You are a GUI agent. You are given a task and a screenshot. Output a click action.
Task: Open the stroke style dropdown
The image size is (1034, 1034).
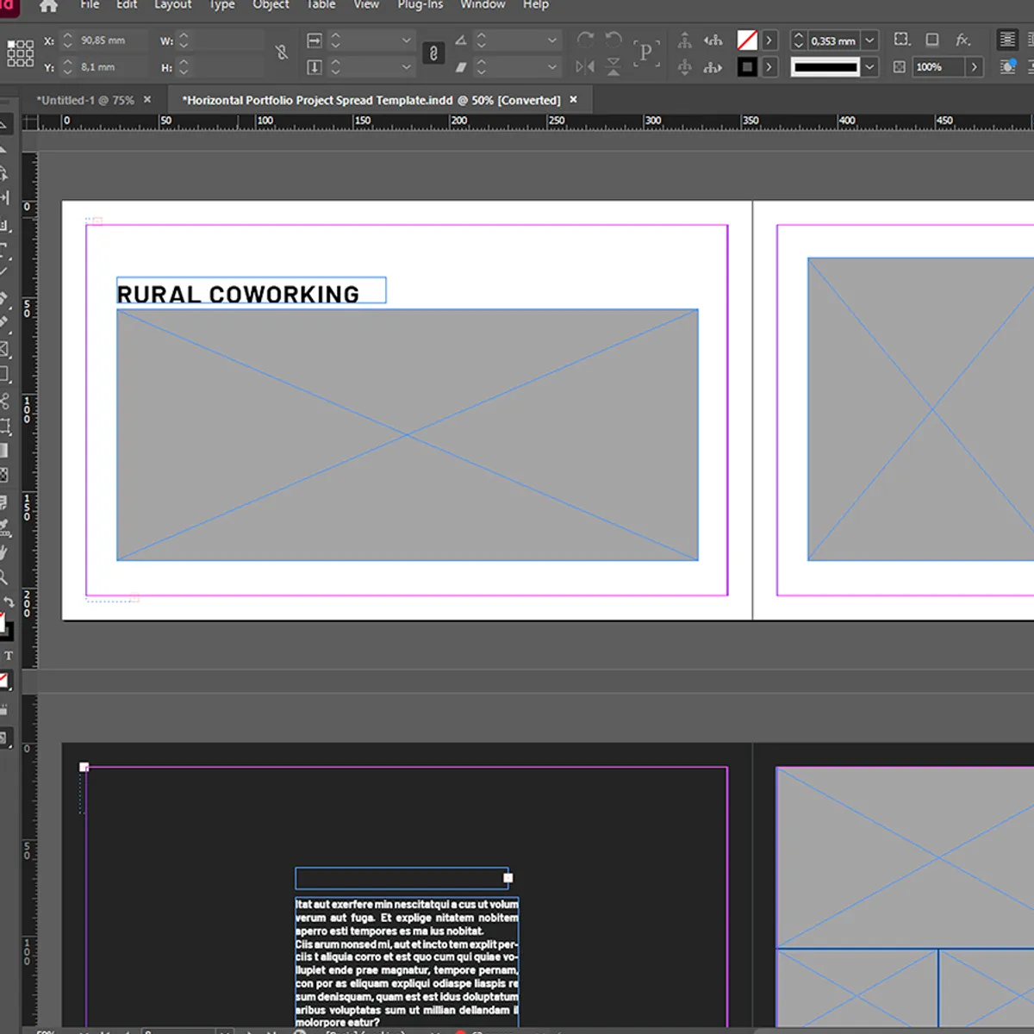pyautogui.click(x=868, y=66)
